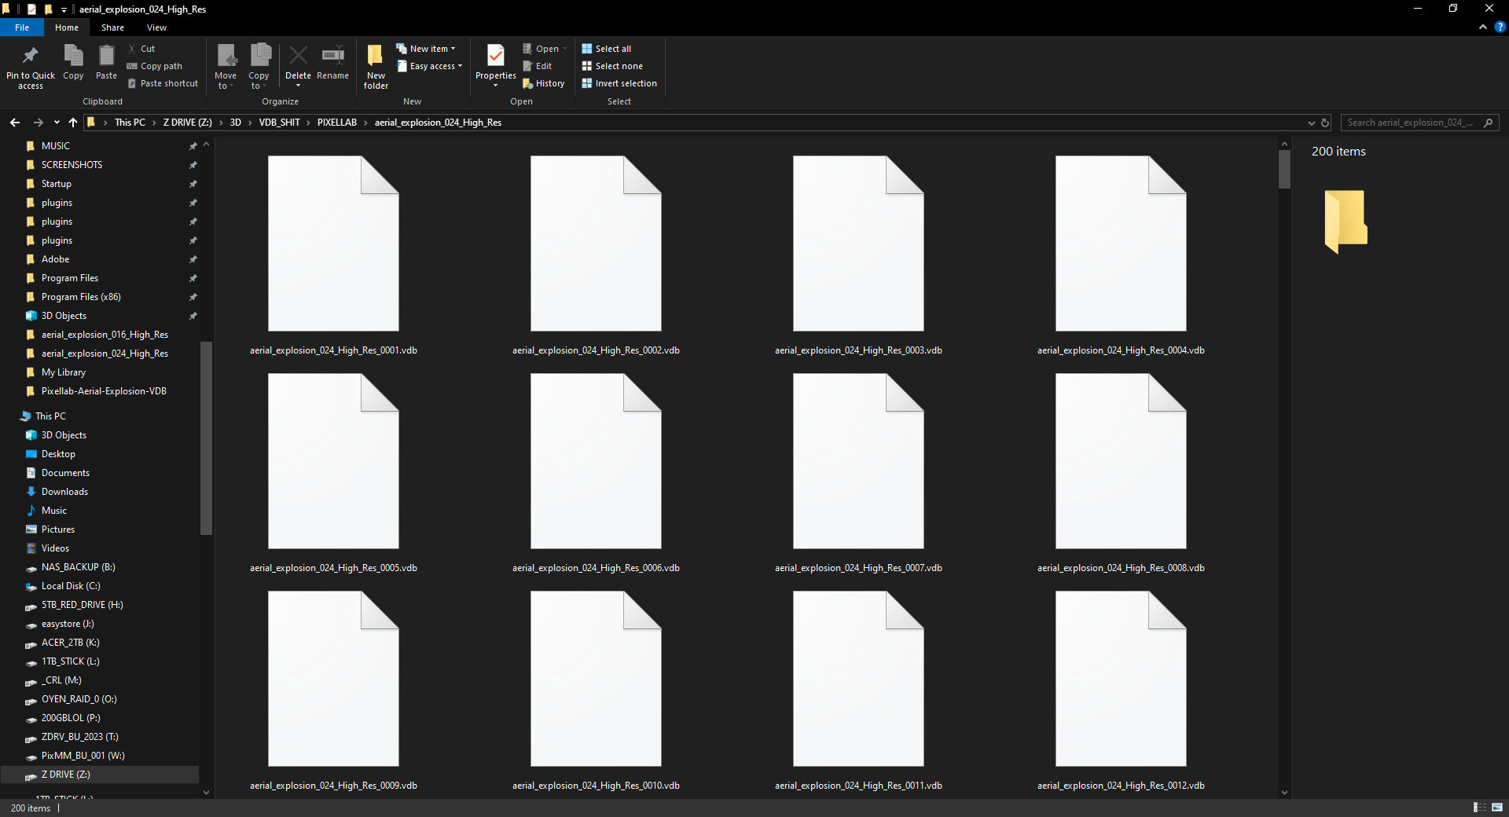1509x817 pixels.
Task: Click 3D in address breadcrumb
Action: tap(235, 123)
